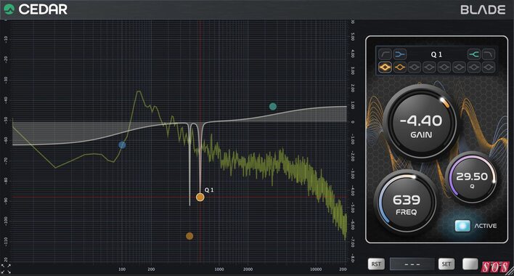This screenshot has height=276, width=514.
Task: Click the blank grey button beside SET
Action: tap(470, 264)
